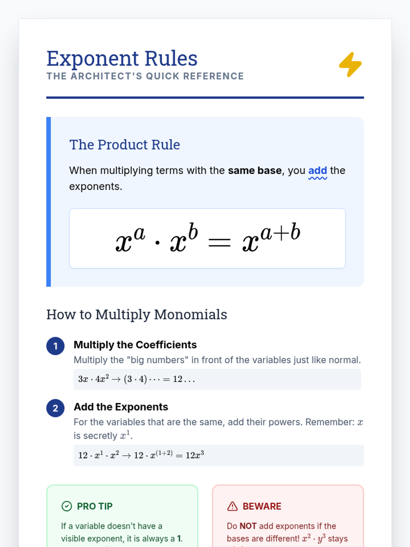
Task: Click the product rule formula box
Action: 207,238
